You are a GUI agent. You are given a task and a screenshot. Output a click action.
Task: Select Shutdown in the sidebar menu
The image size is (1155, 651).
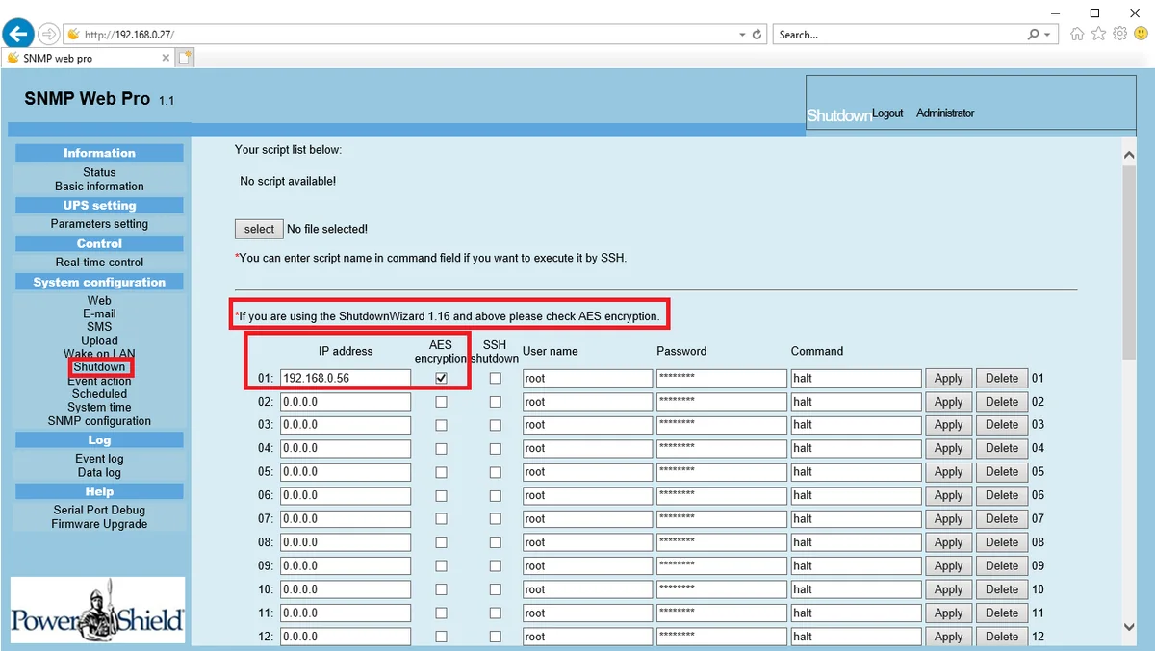[x=99, y=366]
